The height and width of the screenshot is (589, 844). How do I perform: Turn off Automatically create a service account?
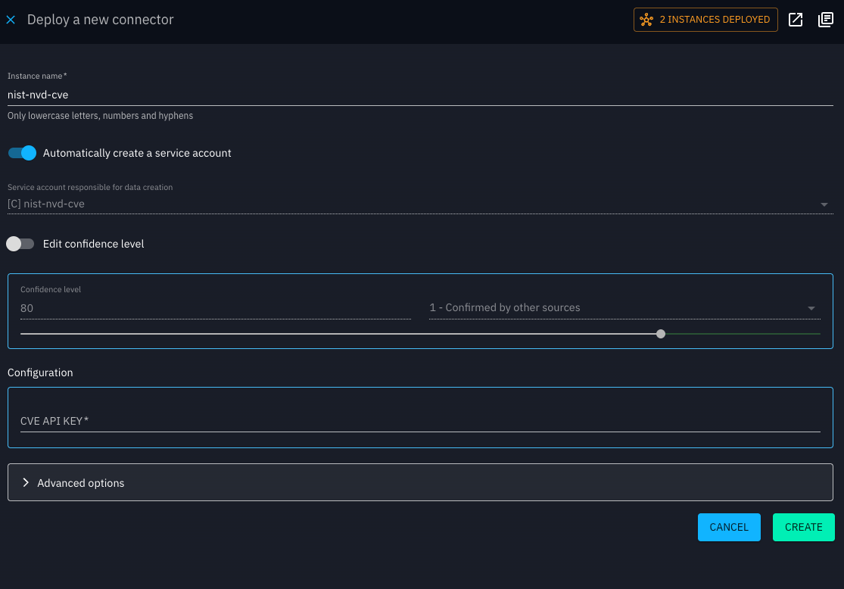22,153
